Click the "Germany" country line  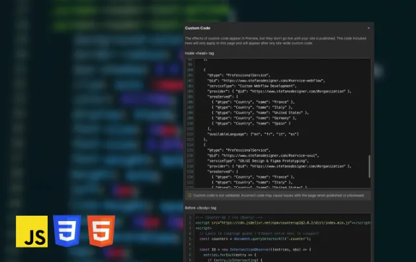click(254, 118)
